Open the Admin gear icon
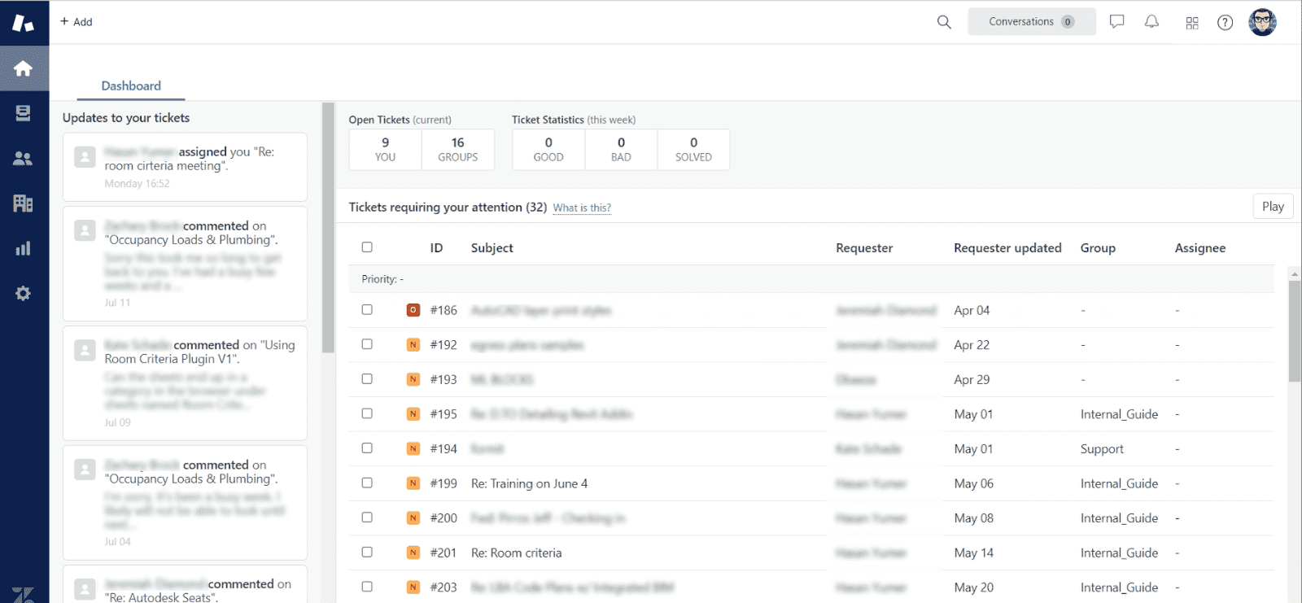Image resolution: width=1302 pixels, height=603 pixels. (x=24, y=294)
